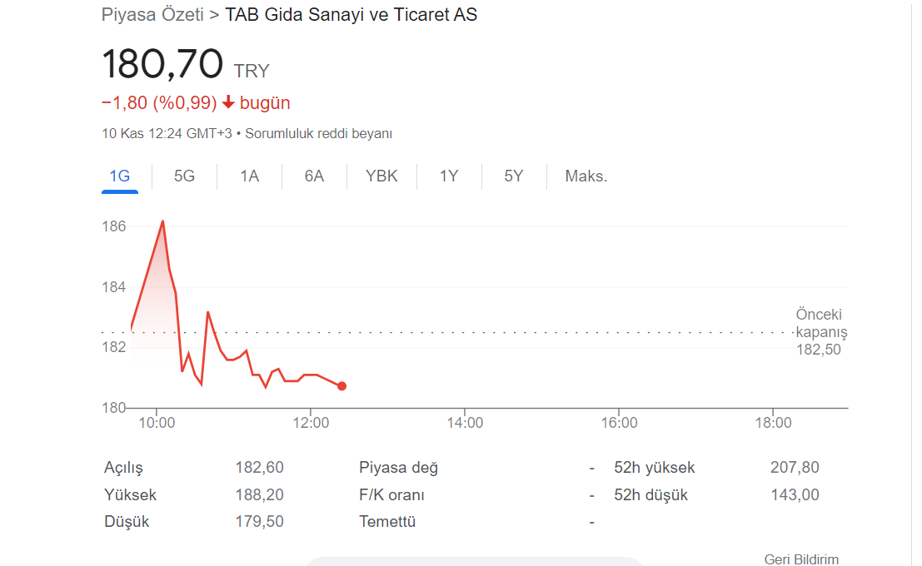Click the Piyasa Özeti breadcrumb link
This screenshot has width=922, height=566.
(152, 15)
